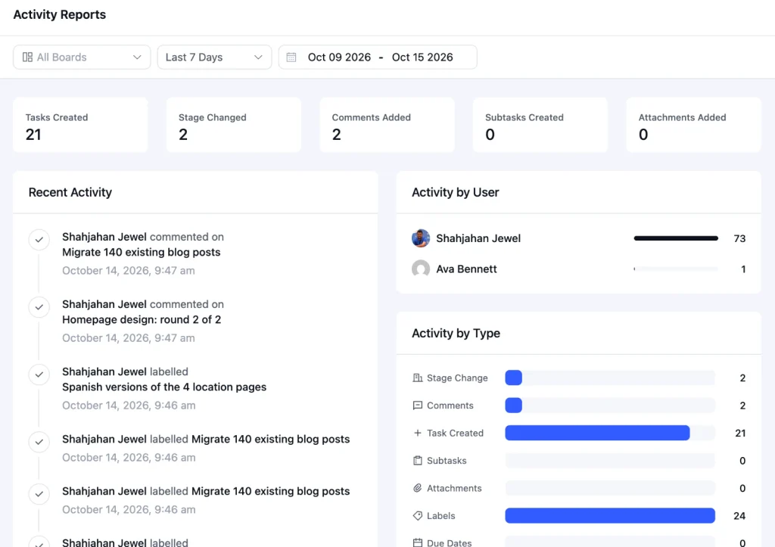
Task: Click the boards grid icon in All Boards
Action: (x=27, y=57)
